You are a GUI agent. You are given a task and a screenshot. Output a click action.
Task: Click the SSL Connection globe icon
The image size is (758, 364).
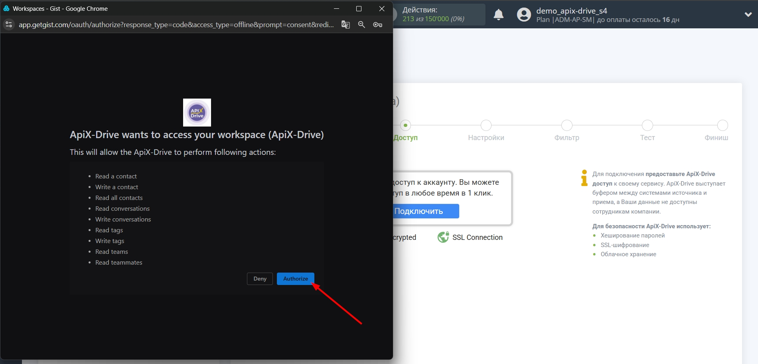tap(443, 237)
